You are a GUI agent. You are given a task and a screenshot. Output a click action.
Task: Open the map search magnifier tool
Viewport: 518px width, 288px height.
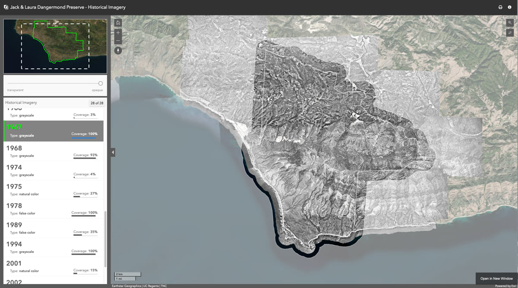(x=510, y=23)
